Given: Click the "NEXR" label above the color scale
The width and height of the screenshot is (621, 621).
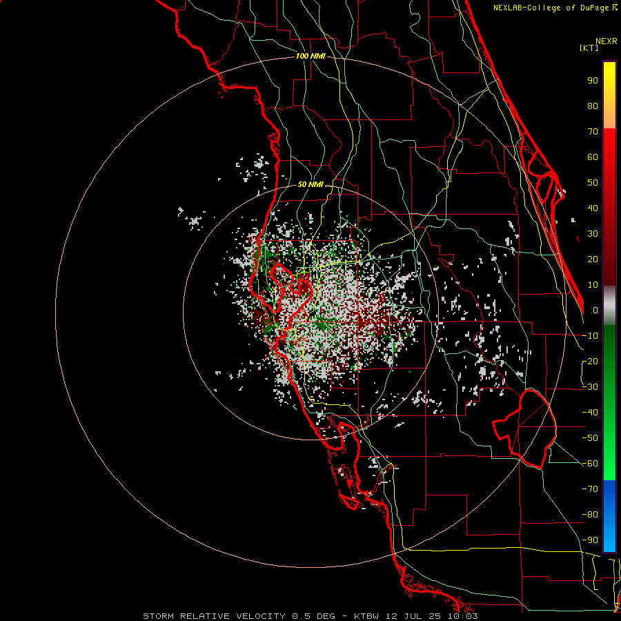Looking at the screenshot, I should 607,41.
